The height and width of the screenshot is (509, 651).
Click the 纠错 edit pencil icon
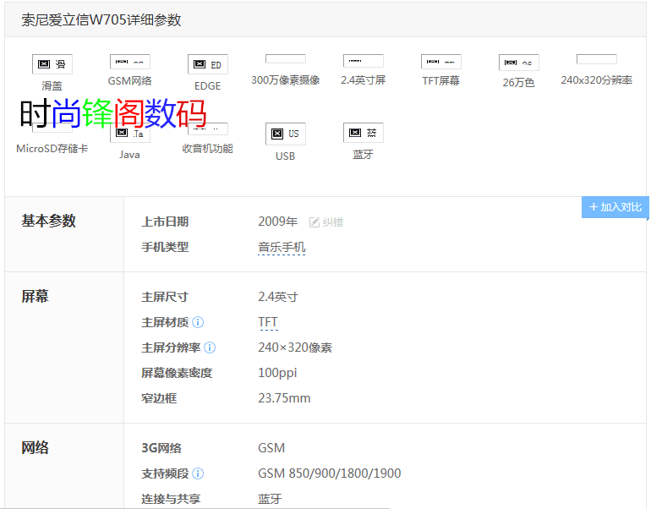[x=315, y=222]
